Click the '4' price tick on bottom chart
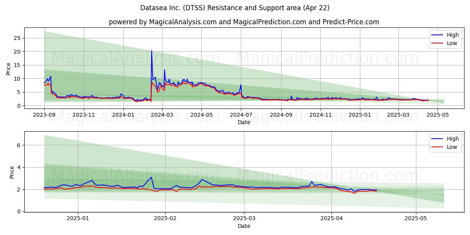Viewport: 470px width, 235px height. (19, 167)
